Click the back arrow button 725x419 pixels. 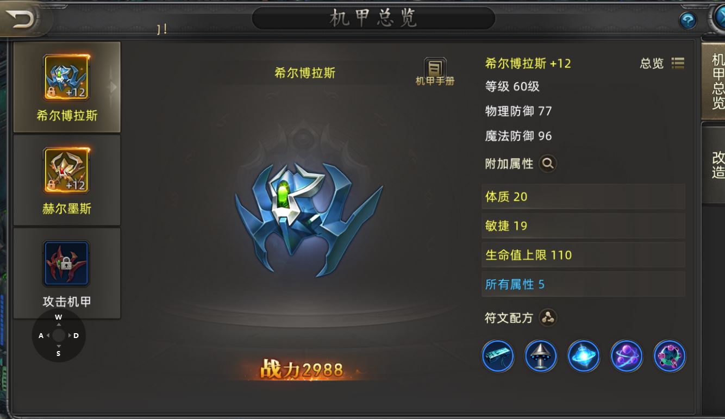23,20
